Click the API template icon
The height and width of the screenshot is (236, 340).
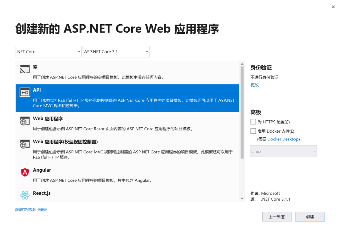coord(25,92)
